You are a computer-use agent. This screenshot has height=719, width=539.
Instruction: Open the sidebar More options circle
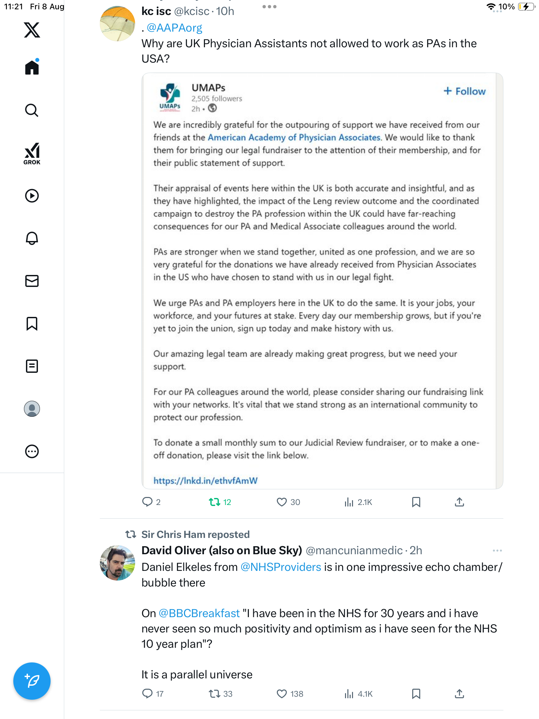pyautogui.click(x=32, y=451)
